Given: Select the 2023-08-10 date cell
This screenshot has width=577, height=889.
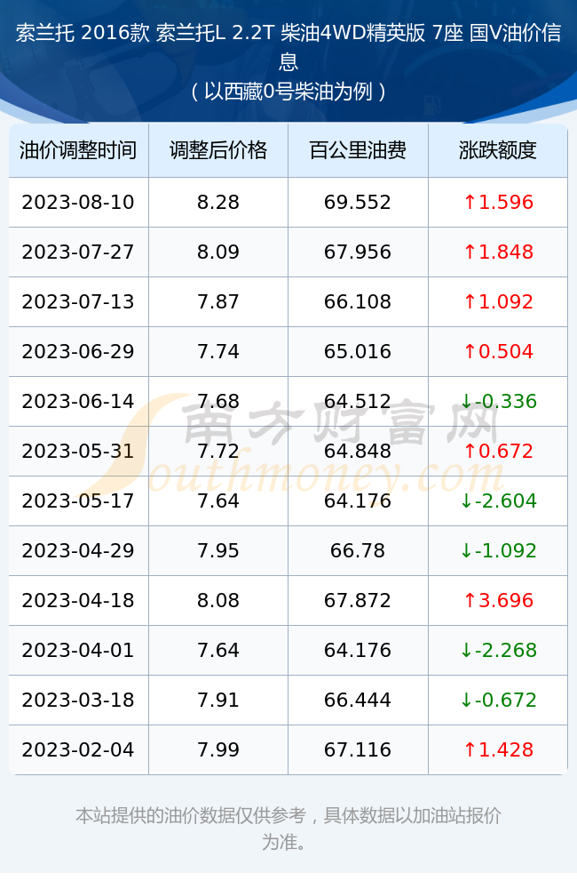Looking at the screenshot, I should point(78,203).
